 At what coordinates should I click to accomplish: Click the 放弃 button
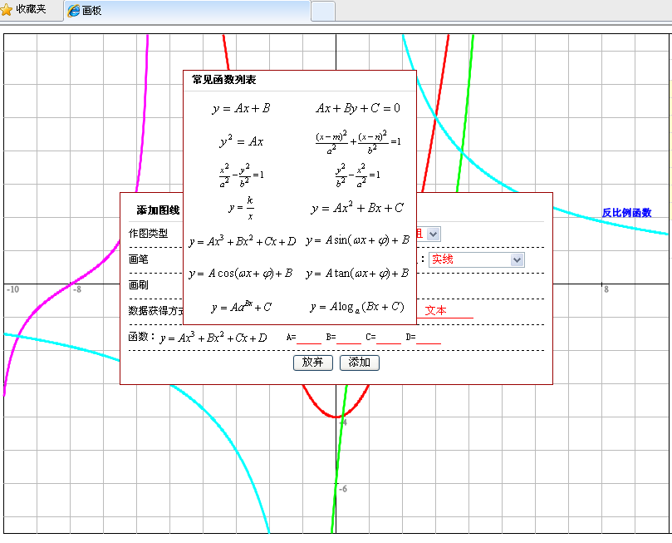click(x=313, y=363)
